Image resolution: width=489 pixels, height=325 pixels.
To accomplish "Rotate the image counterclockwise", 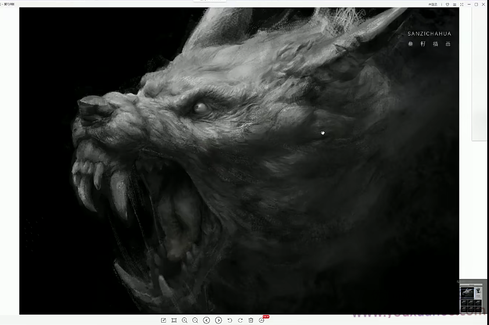I will (230, 320).
